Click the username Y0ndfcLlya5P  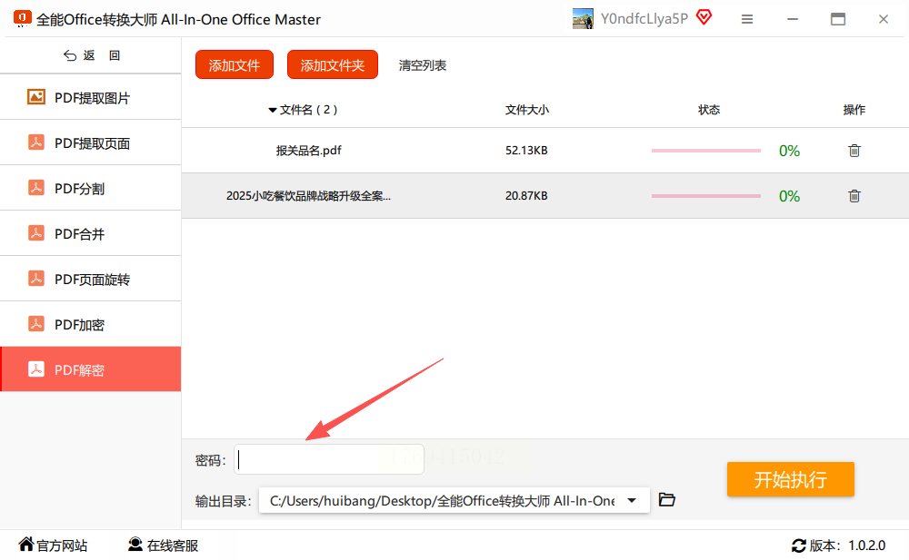click(644, 18)
